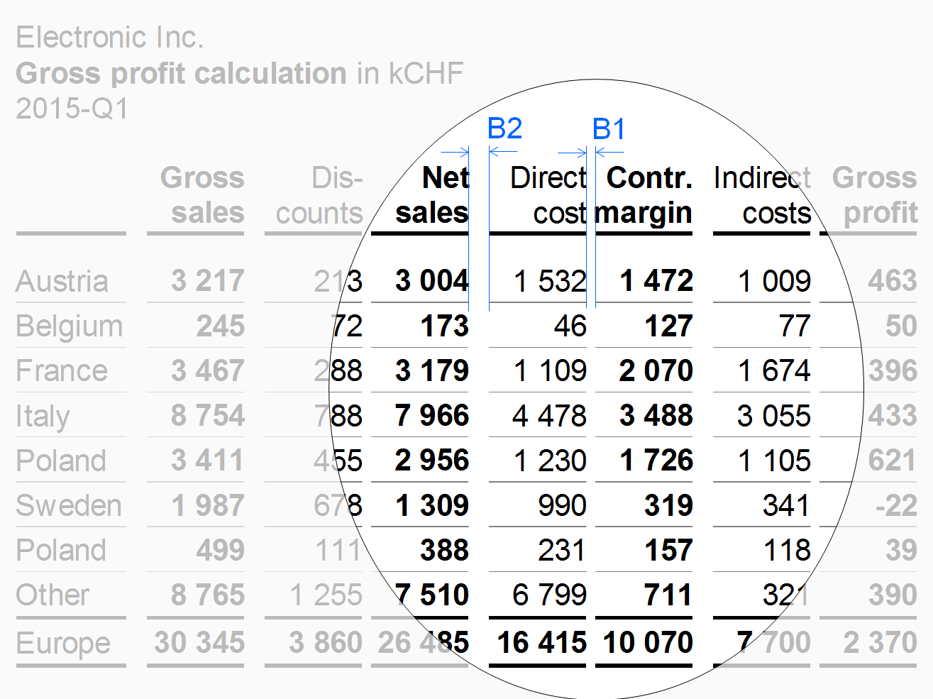Click the Belgium row label

(x=70, y=326)
